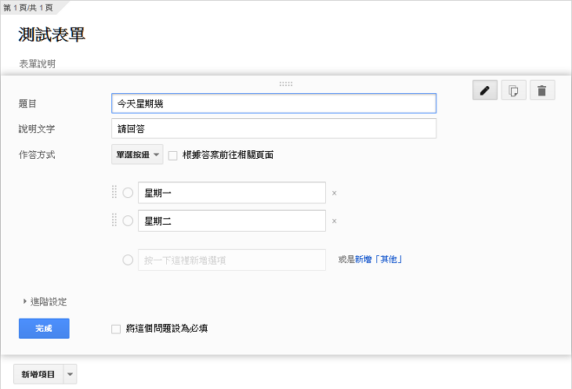The width and height of the screenshot is (572, 389).
Task: Remove option 星期二 with its X
Action: [335, 221]
